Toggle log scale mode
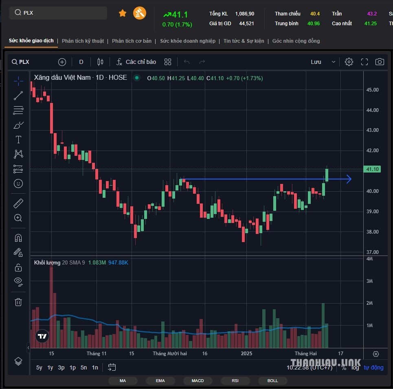This screenshot has width=393, height=389. click(x=355, y=368)
